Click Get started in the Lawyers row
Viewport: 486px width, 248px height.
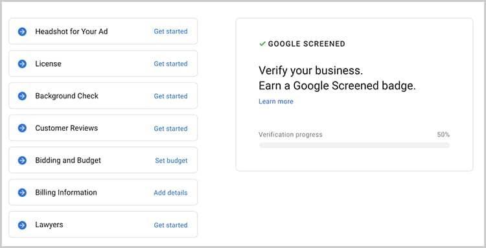(x=171, y=225)
